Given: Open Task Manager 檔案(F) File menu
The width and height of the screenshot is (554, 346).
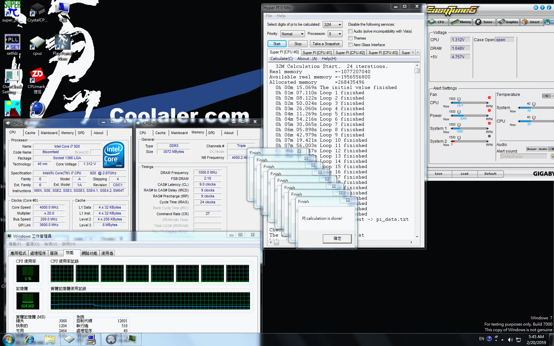Looking at the screenshot, I should point(15,244).
